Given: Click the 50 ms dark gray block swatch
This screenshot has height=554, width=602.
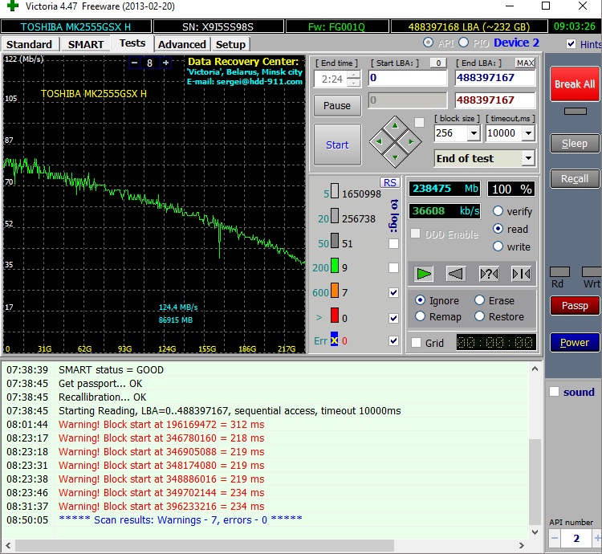Looking at the screenshot, I should (335, 241).
